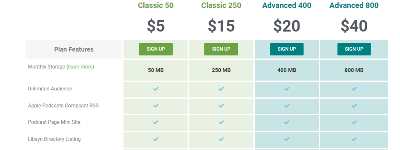Choose Sign Up for Advanced 400

point(287,49)
